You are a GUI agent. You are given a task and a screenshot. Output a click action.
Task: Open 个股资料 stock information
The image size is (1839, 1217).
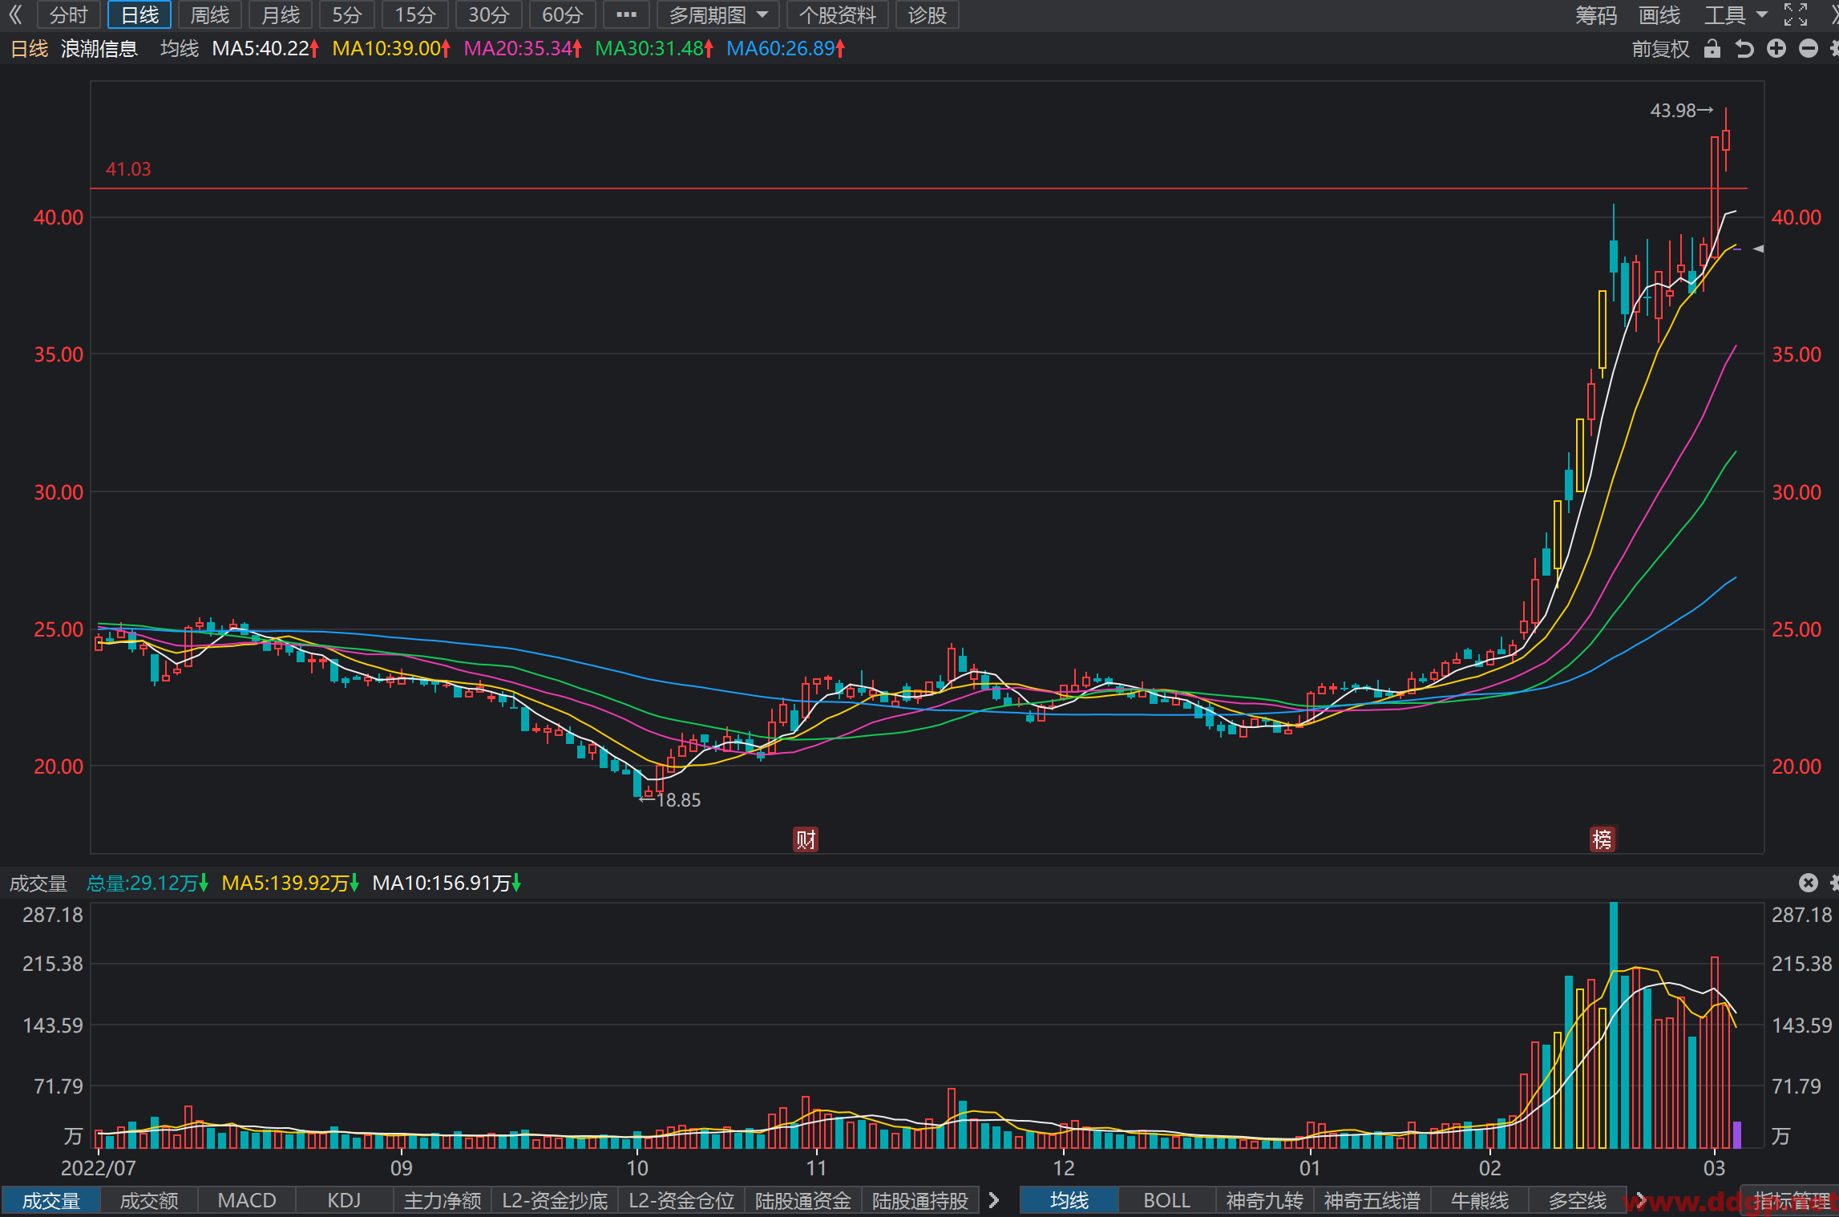point(838,14)
